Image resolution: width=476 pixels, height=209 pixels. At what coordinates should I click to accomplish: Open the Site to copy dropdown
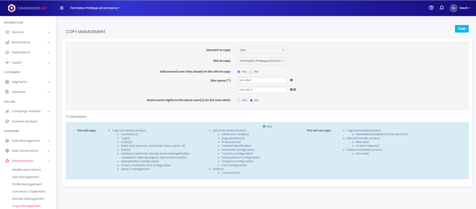[x=262, y=61]
